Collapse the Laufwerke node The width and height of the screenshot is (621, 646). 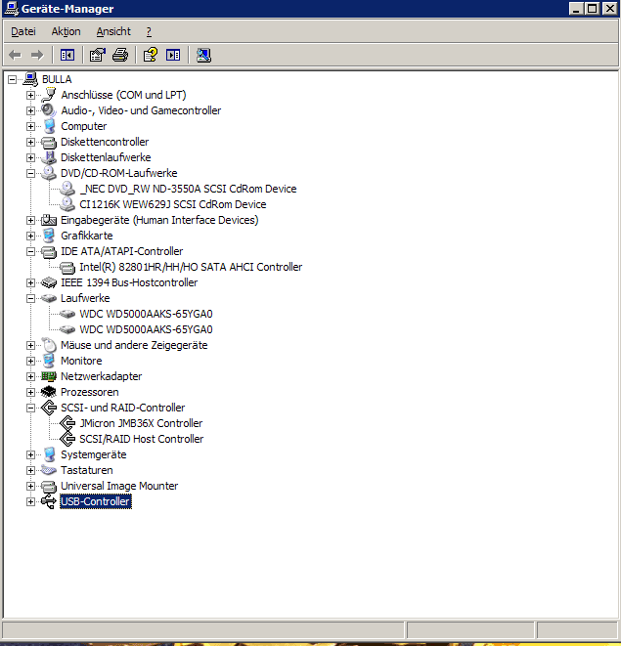[30, 299]
